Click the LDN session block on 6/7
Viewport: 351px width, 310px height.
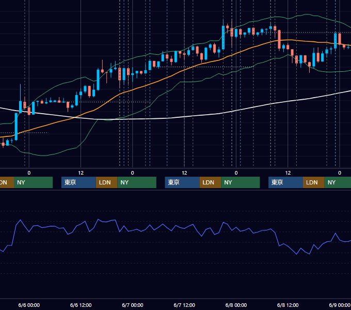[210, 182]
